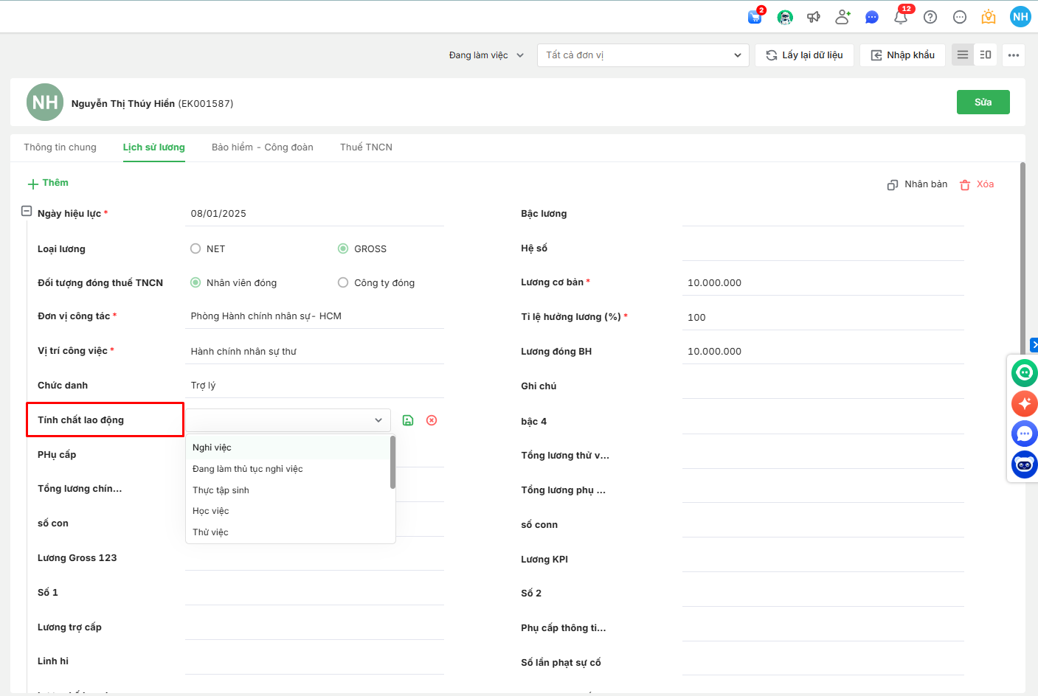Screen dimensions: 1038x696
Task: Click the dropdown list scrollbar
Action: pos(392,462)
